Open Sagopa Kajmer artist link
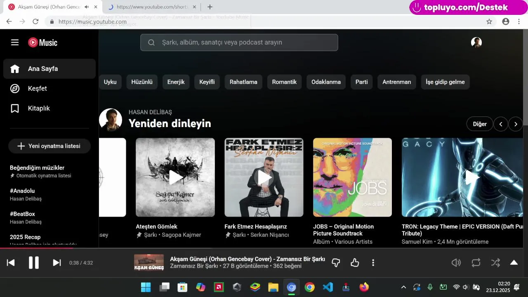The image size is (528, 297). click(181, 235)
